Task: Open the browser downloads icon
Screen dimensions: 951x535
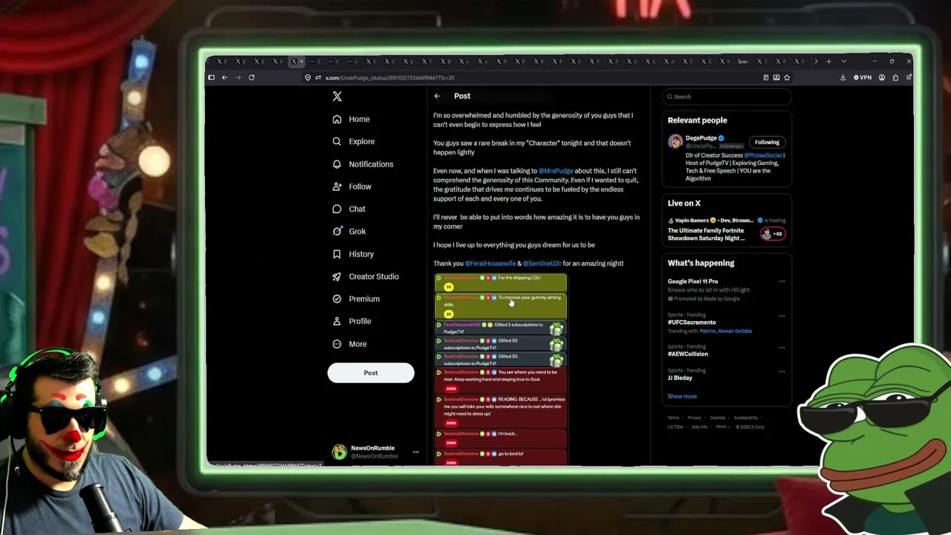Action: 843,77
